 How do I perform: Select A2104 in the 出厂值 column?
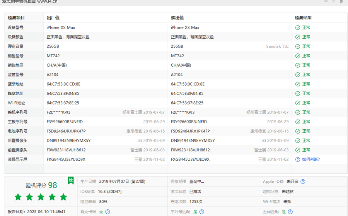(x=52, y=75)
